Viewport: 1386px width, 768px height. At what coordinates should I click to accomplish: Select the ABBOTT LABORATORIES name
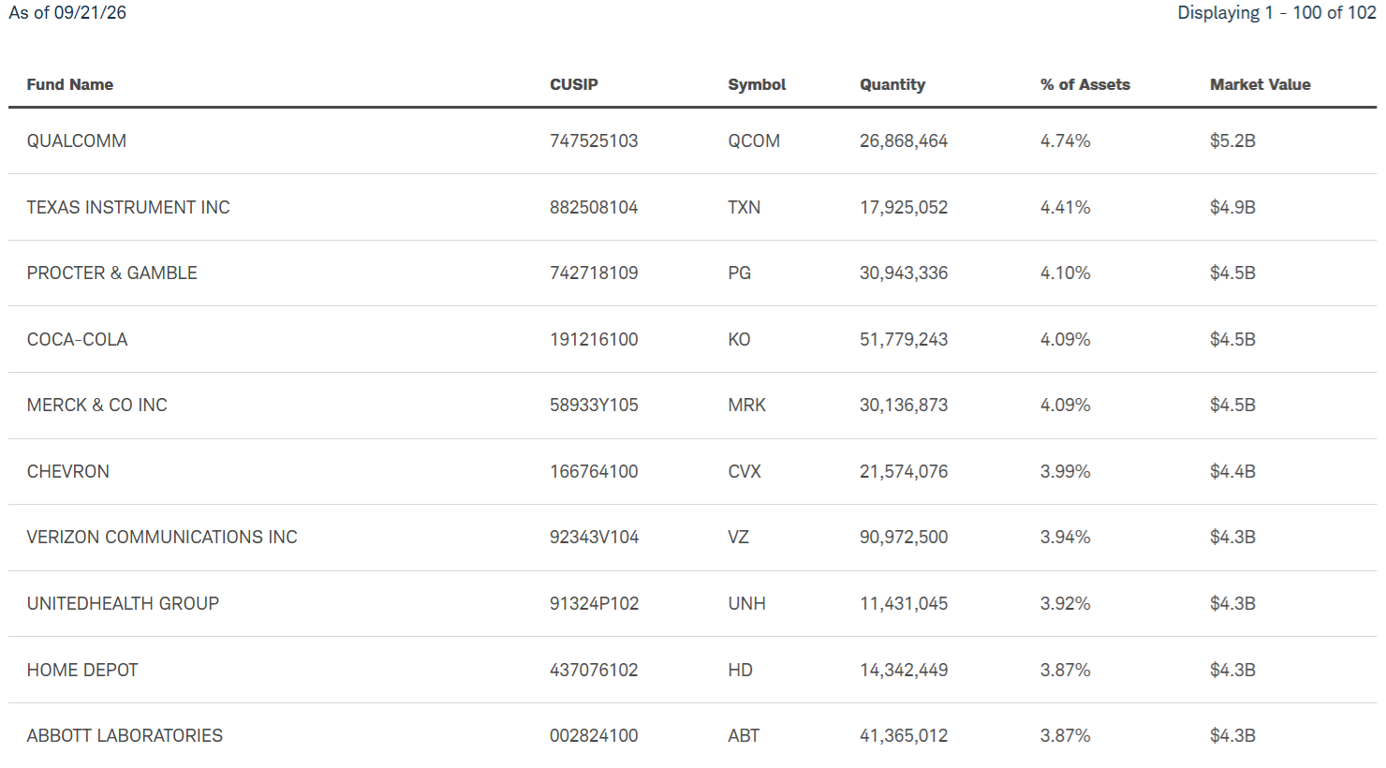(125, 735)
